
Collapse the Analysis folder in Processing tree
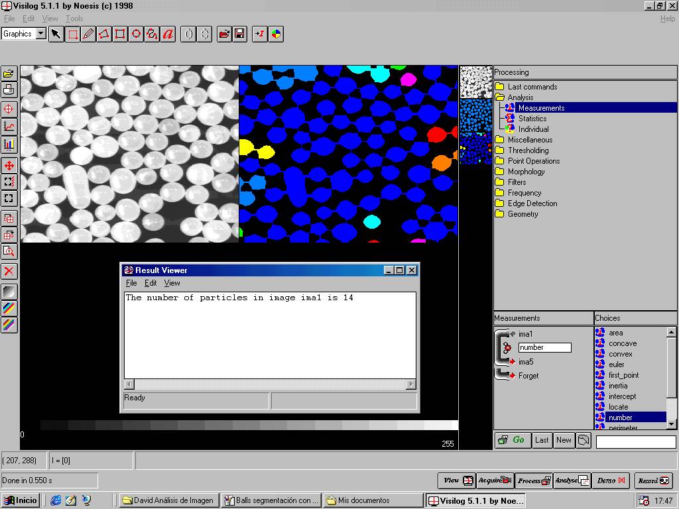click(x=499, y=97)
